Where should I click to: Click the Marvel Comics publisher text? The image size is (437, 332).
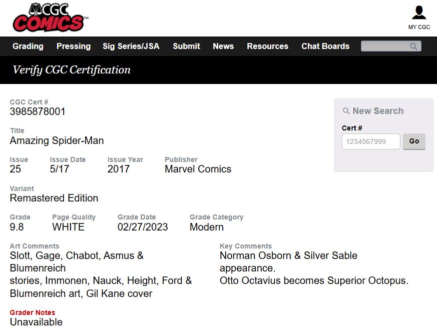click(x=198, y=169)
